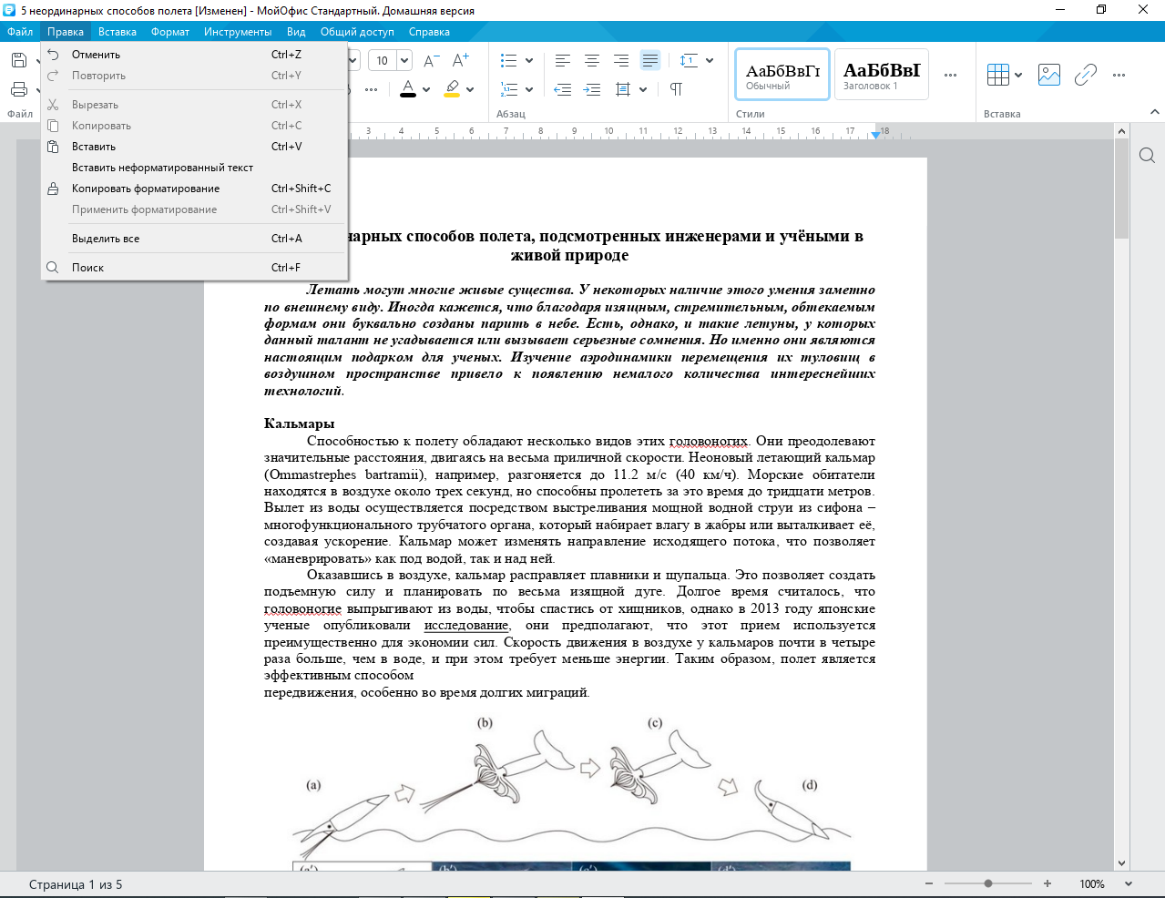Click the black font color swatch
This screenshot has width=1165, height=898.
pos(408,89)
